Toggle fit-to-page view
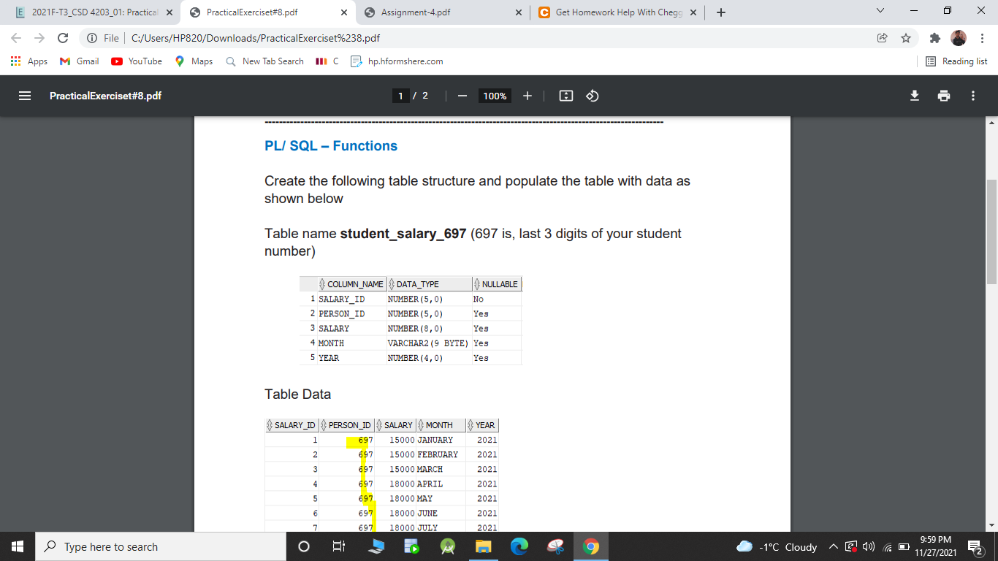Viewport: 998px width, 561px height. coord(565,95)
